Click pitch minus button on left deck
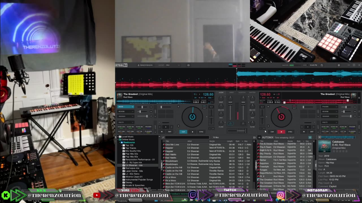 (x=210, y=128)
